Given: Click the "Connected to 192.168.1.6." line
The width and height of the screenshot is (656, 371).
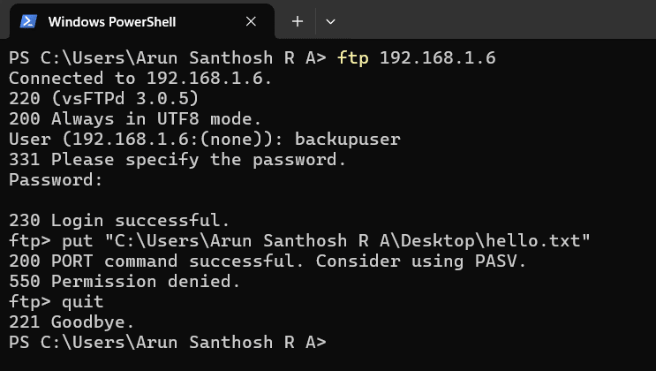Looking at the screenshot, I should pyautogui.click(x=140, y=79).
